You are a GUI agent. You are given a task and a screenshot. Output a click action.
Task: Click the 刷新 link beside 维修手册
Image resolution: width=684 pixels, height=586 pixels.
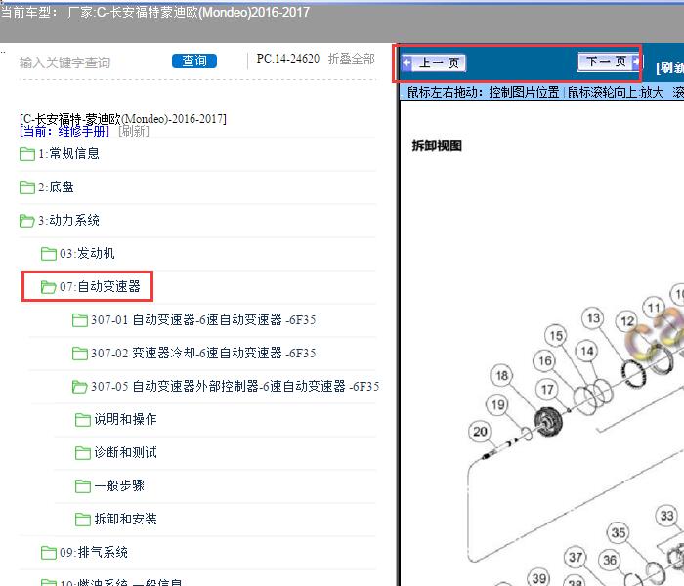click(x=134, y=131)
